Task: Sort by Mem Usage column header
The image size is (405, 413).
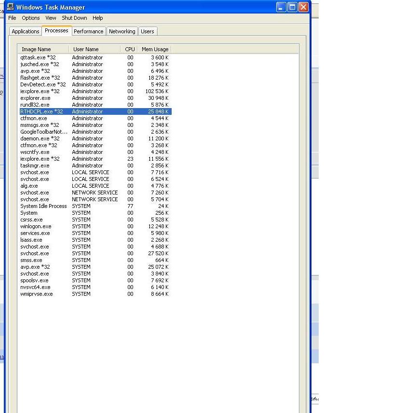Action: click(154, 49)
